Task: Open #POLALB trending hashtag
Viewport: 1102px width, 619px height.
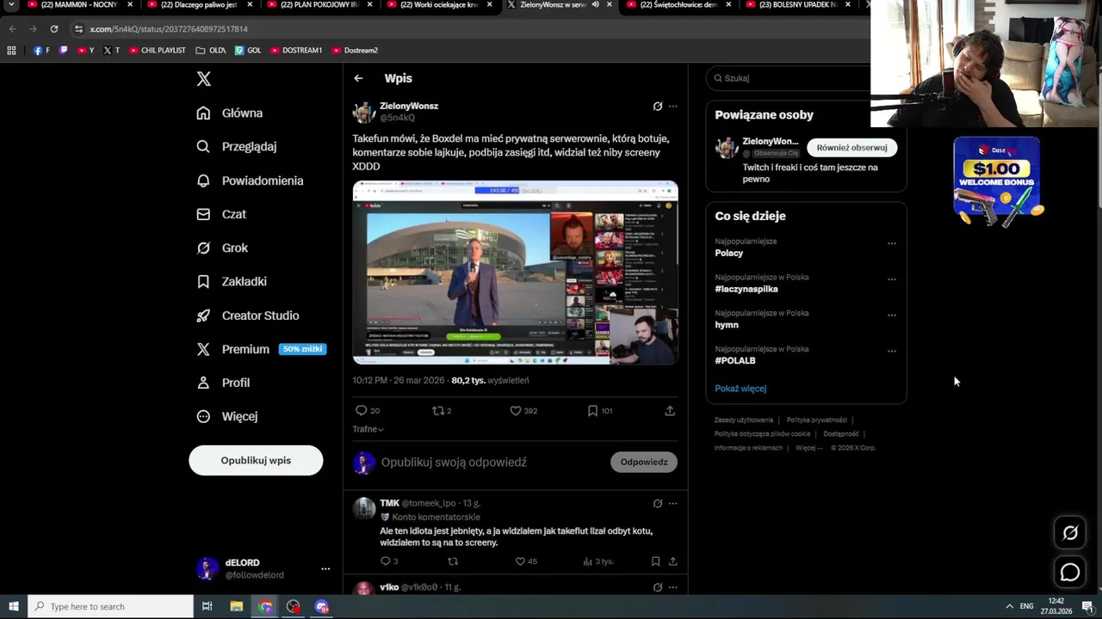Action: (x=735, y=361)
